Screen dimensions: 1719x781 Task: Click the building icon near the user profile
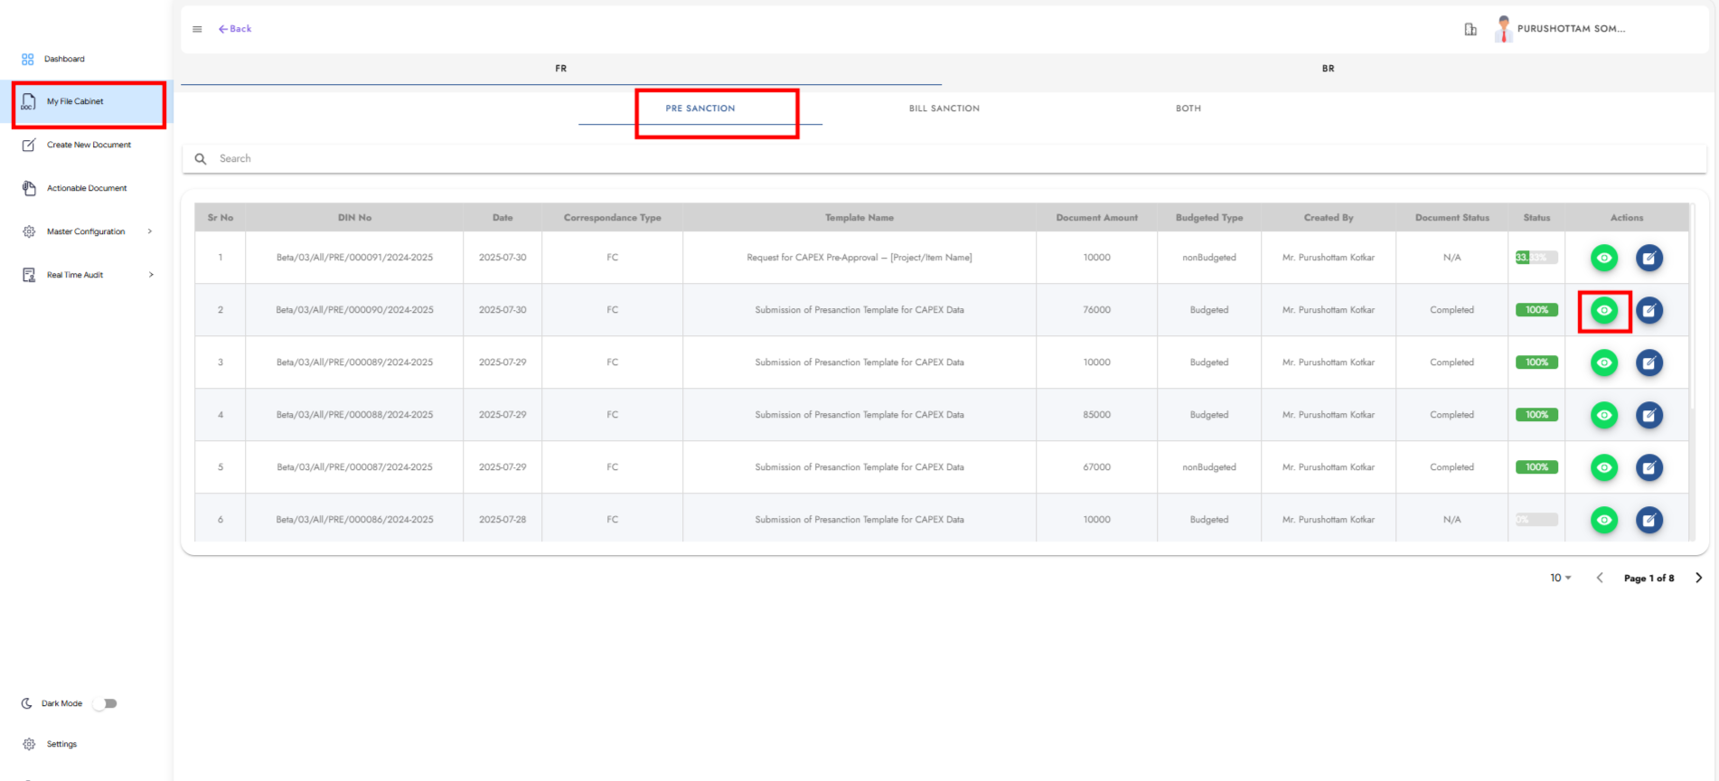point(1470,29)
